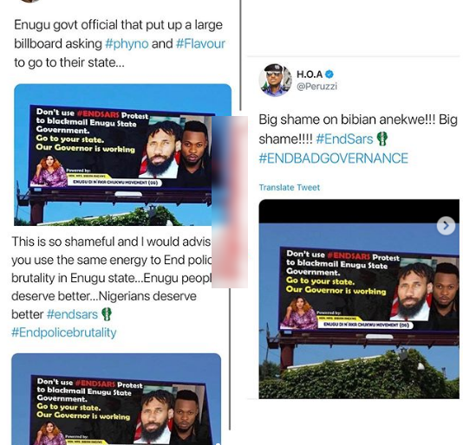Open H.O.A profile avatar
Image resolution: width=463 pixels, height=445 pixels.
tap(275, 80)
